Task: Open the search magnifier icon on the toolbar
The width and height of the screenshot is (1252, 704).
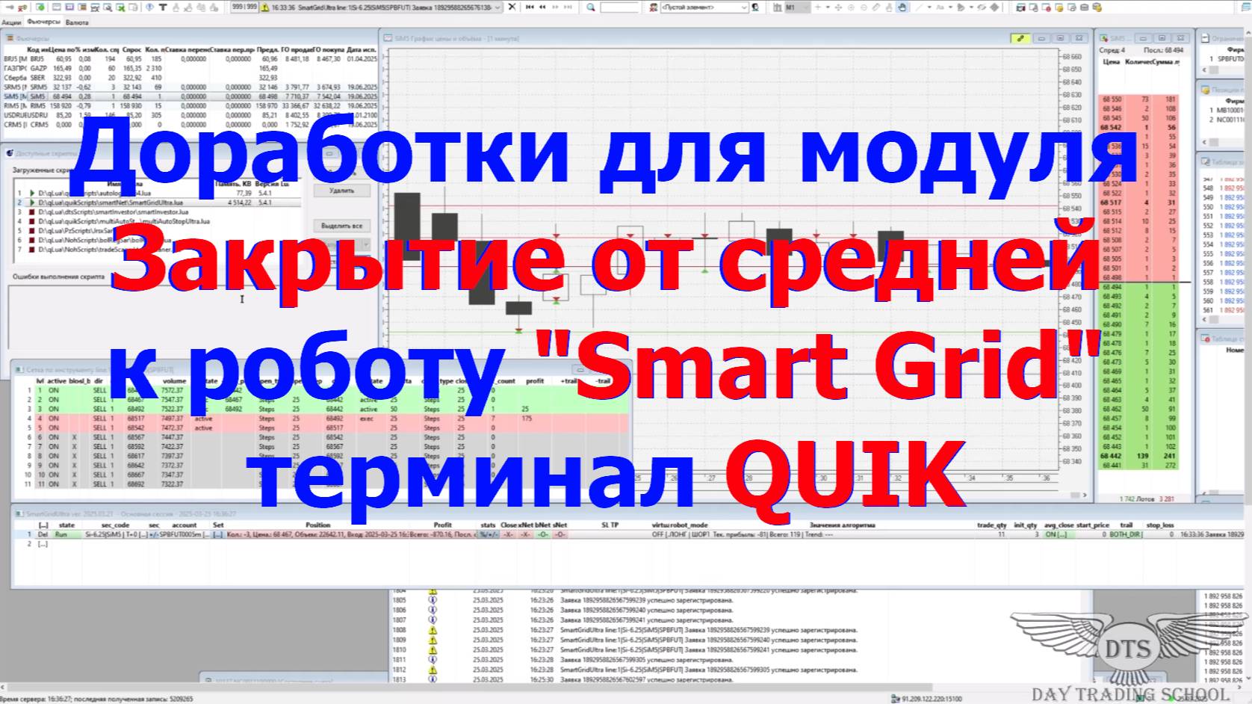Action: [590, 7]
